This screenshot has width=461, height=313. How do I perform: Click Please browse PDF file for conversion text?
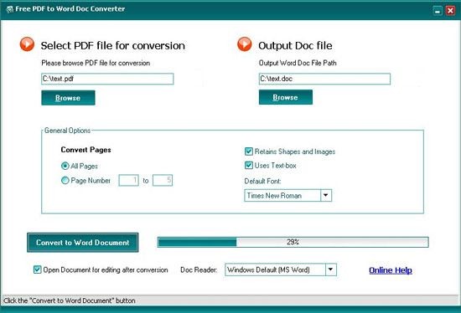(x=96, y=63)
